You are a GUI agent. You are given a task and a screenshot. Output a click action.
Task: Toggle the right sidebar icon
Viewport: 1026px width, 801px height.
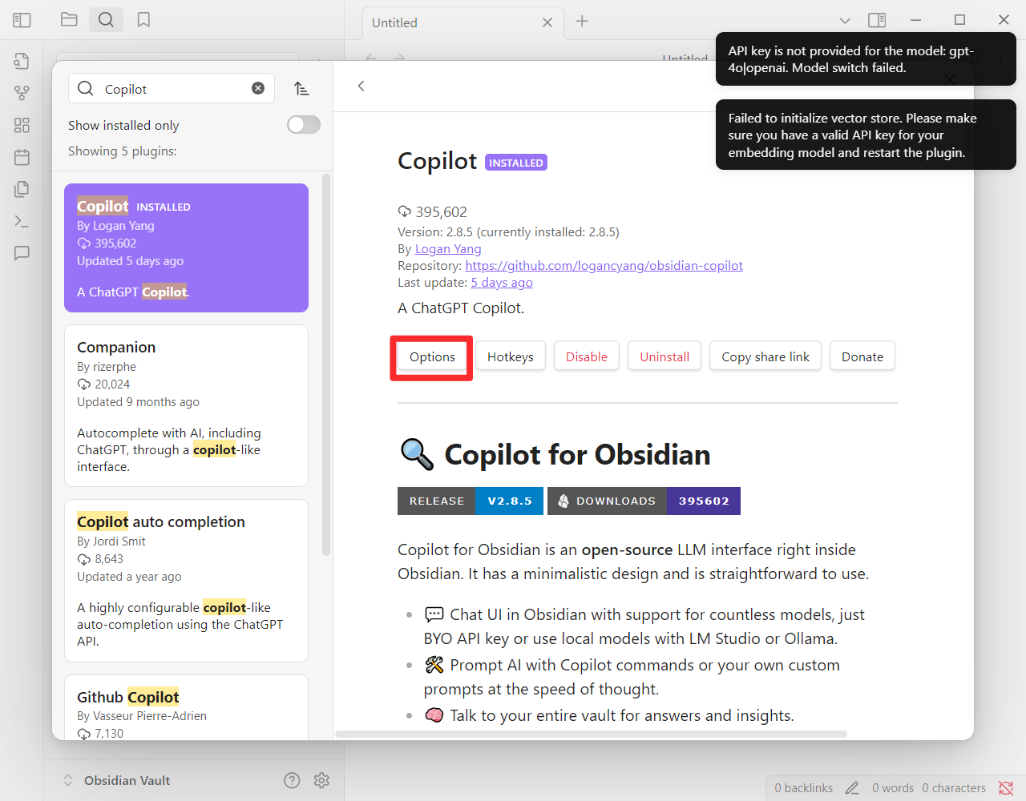point(877,20)
